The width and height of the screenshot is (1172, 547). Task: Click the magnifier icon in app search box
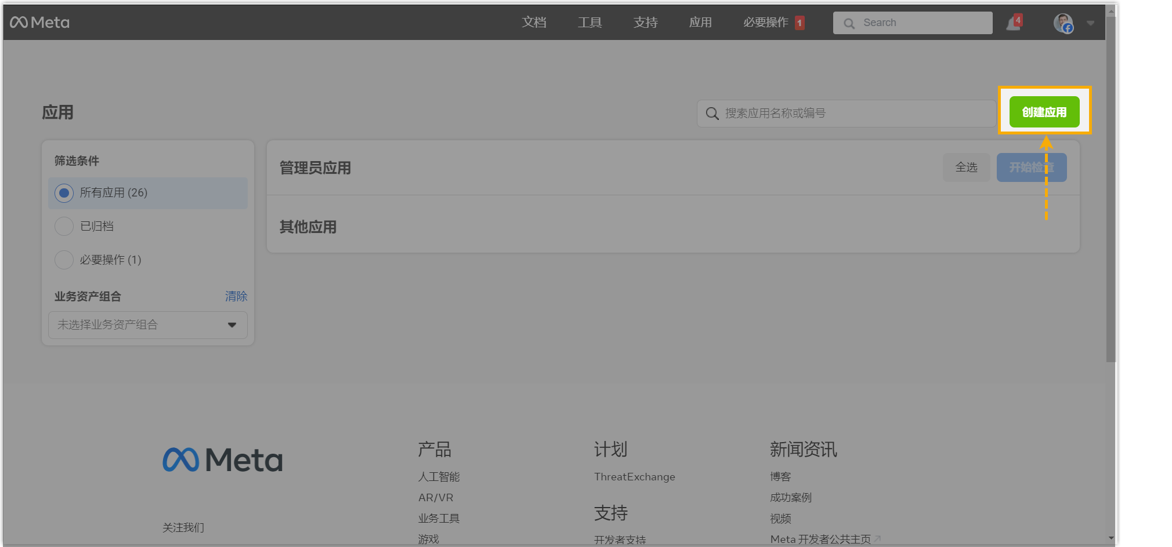click(x=712, y=114)
